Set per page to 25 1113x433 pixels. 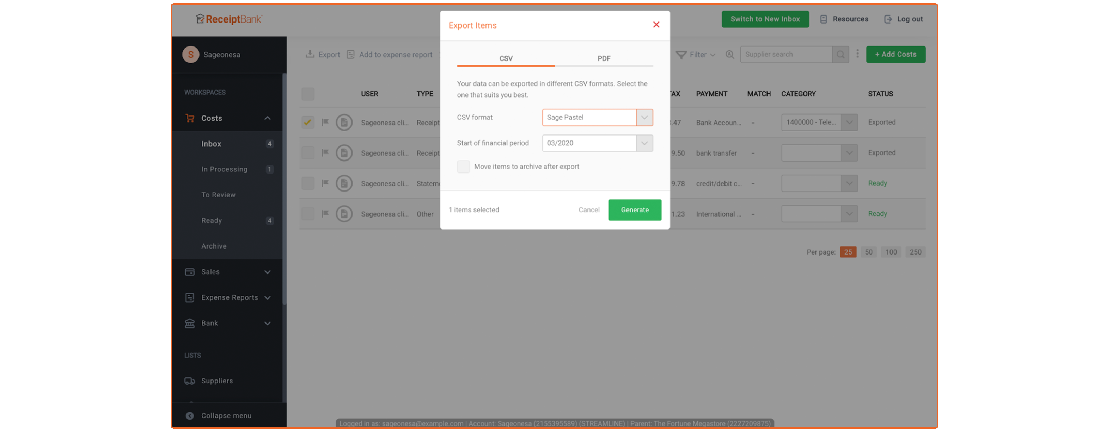pyautogui.click(x=848, y=252)
